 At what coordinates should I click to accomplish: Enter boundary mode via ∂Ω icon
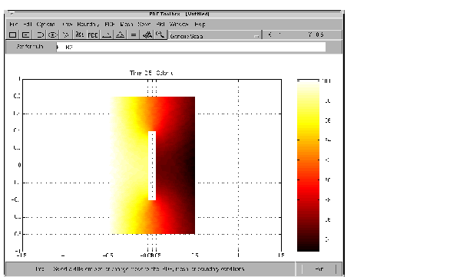click(79, 35)
